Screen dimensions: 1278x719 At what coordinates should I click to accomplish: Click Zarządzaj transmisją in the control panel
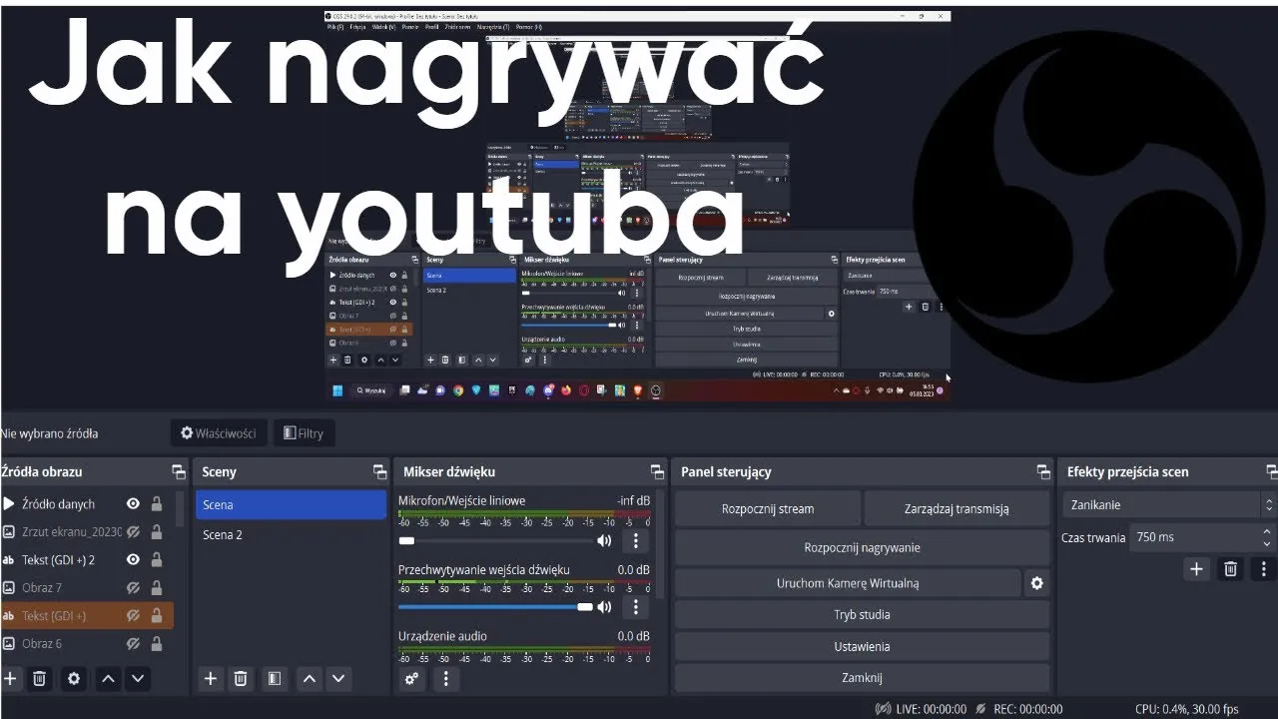click(x=957, y=508)
